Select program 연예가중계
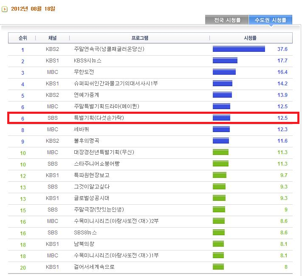Viewport: 302px width, 276px height. point(87,95)
